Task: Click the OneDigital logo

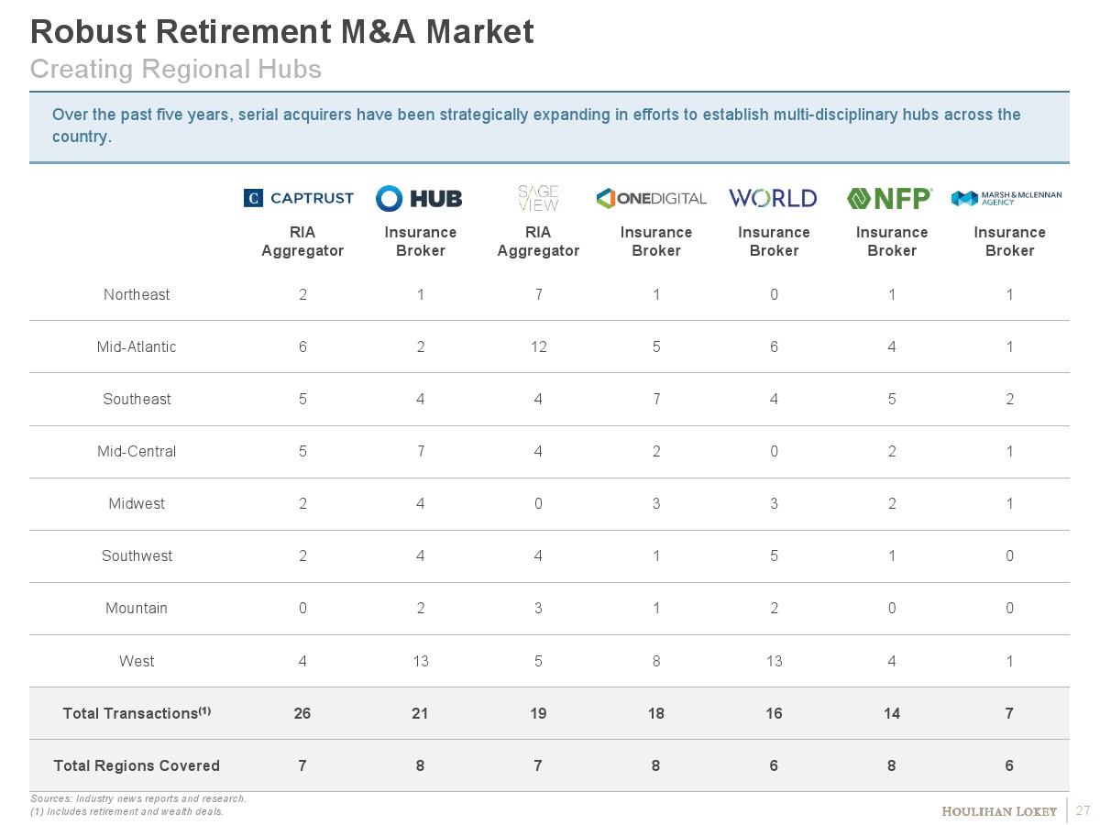Action: [x=652, y=198]
